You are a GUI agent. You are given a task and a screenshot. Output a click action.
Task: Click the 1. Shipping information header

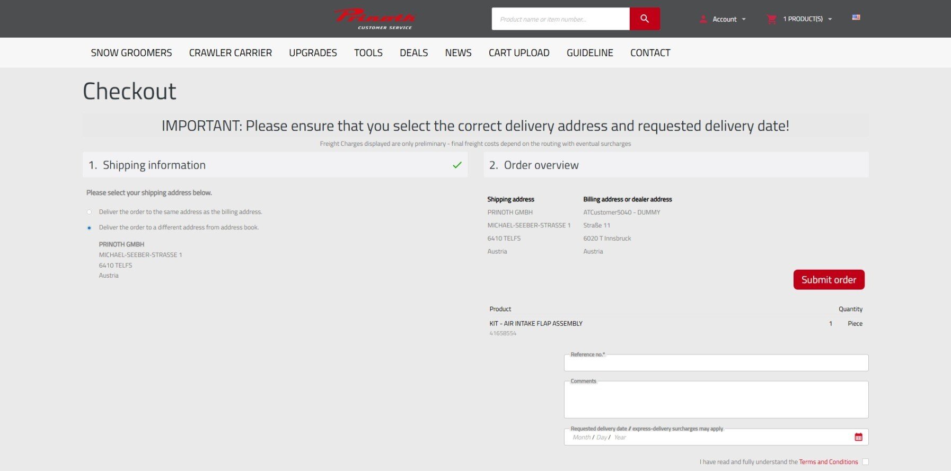(x=275, y=165)
